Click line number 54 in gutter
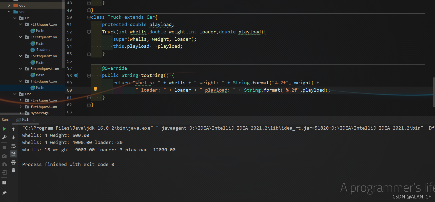 point(69,46)
